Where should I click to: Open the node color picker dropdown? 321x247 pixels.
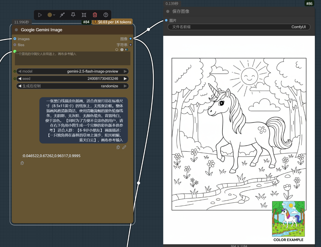pyautogui.click(x=51, y=15)
